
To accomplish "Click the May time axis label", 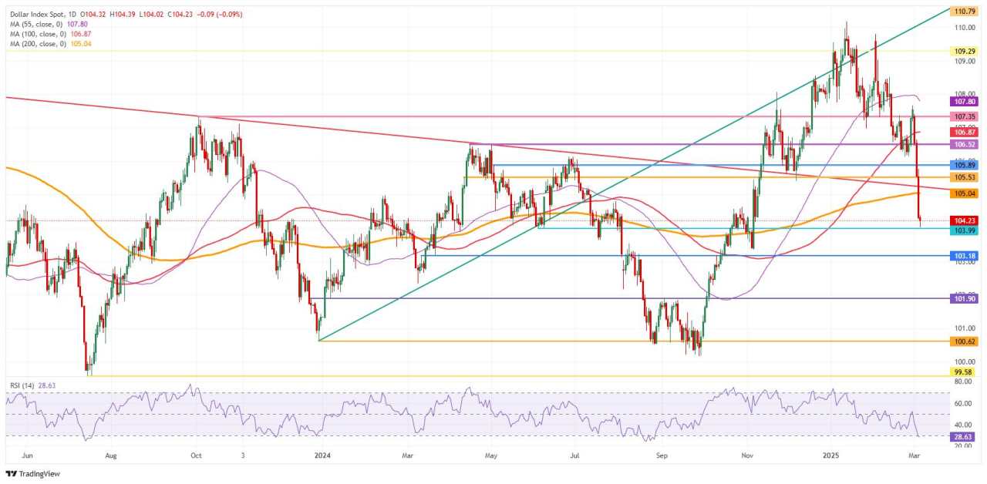I will [490, 455].
